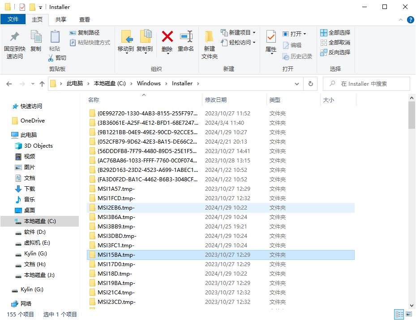The height and width of the screenshot is (320, 416).
Task: Click the Refresh button beside address bar
Action: pyautogui.click(x=310, y=83)
